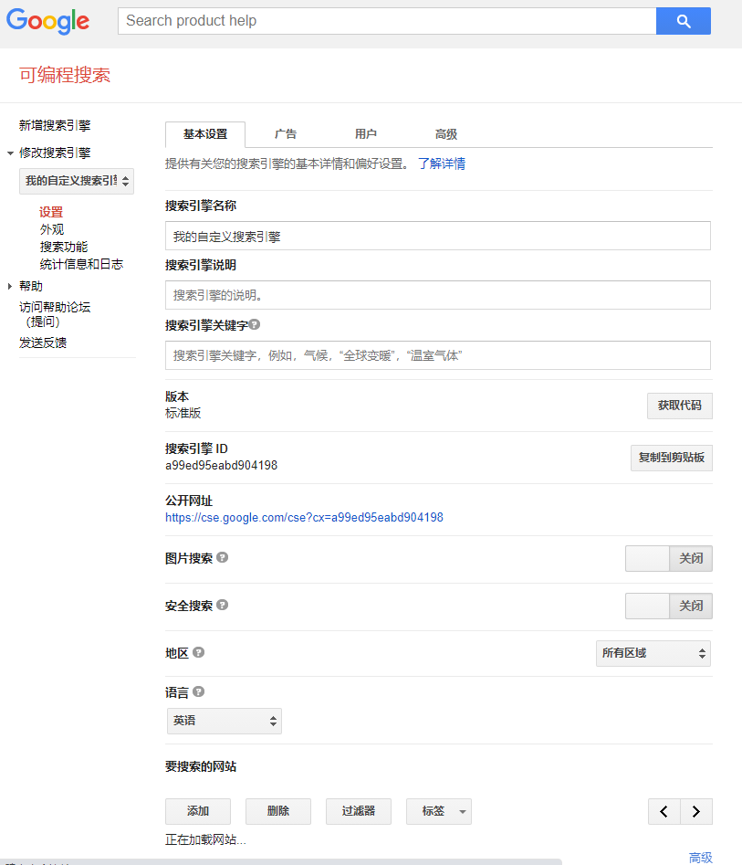Toggle the 安全搜索 switch
Image resolution: width=742 pixels, height=865 pixels.
tap(669, 606)
